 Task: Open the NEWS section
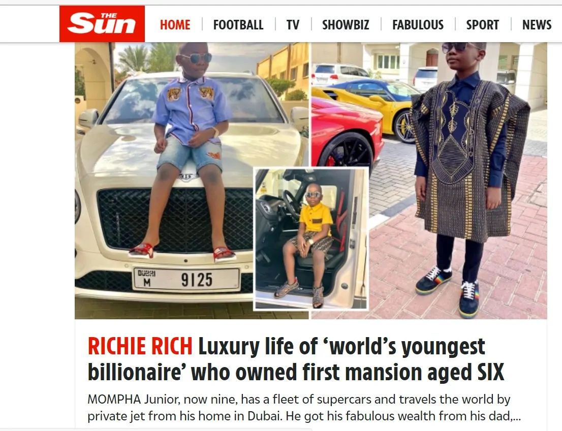tap(537, 25)
